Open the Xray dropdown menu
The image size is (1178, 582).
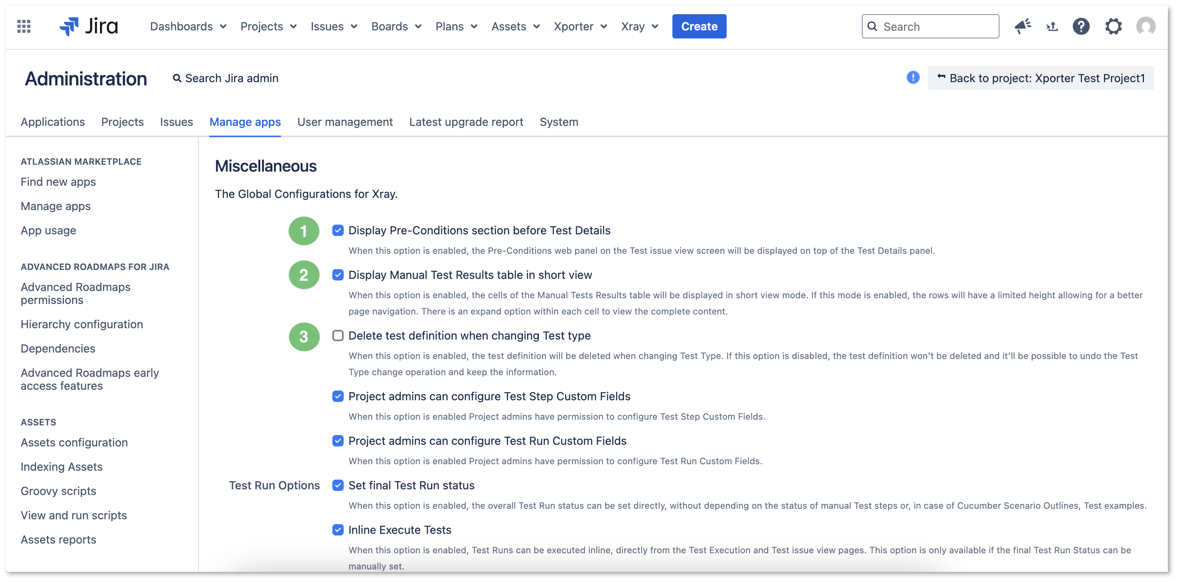click(x=640, y=26)
